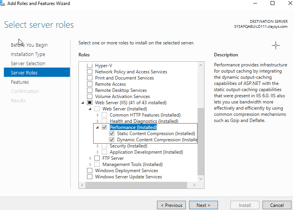Select Static Content Compression (Installed) row
This screenshot has width=293, height=210.
pos(156,134)
